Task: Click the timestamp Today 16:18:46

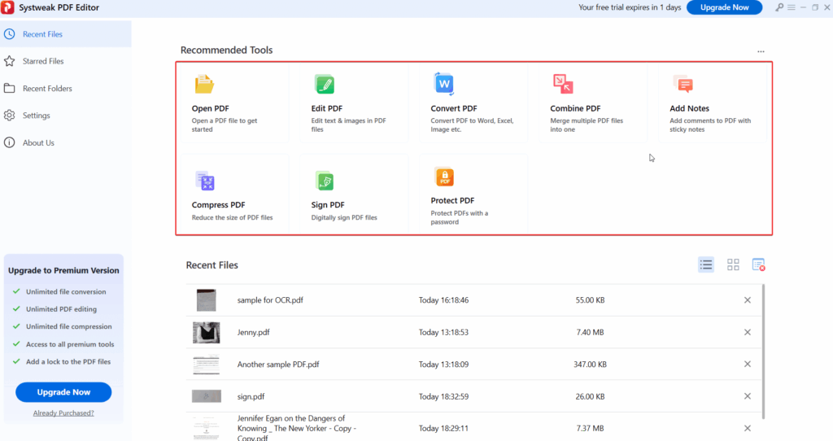Action: click(443, 300)
